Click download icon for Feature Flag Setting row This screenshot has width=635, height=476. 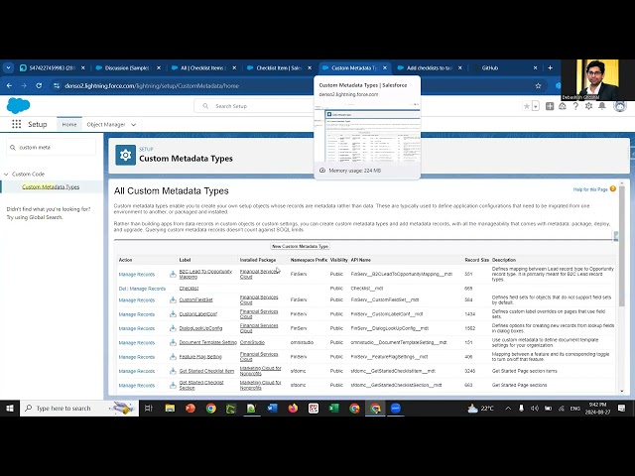click(173, 357)
